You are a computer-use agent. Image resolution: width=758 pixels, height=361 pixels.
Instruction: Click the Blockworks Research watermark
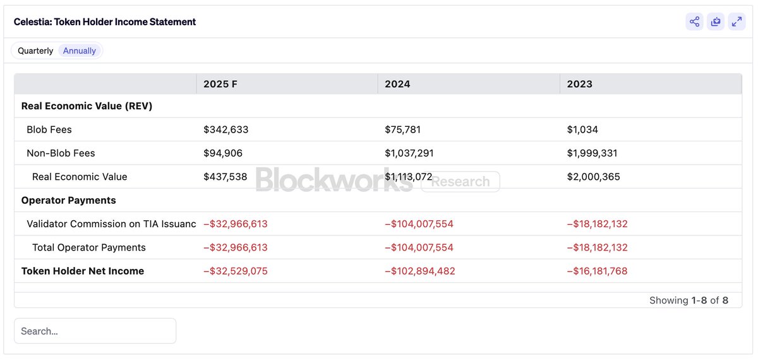pyautogui.click(x=378, y=180)
